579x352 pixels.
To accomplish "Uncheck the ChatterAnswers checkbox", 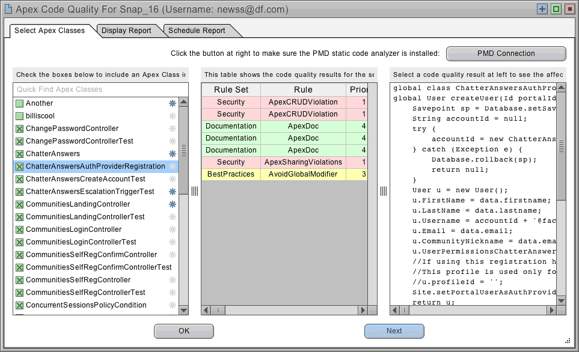I will [20, 154].
